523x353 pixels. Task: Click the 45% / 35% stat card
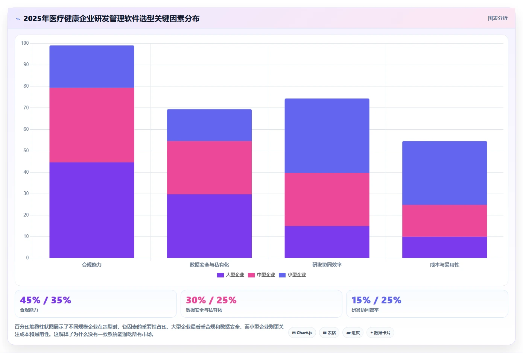pyautogui.click(x=96, y=304)
